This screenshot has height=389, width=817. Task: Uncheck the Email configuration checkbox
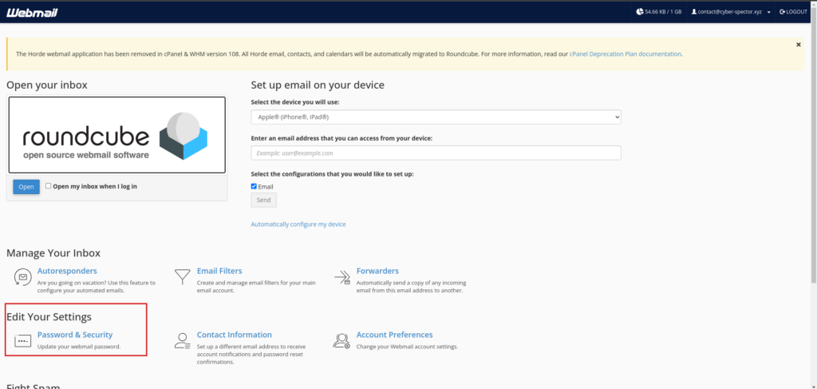pyautogui.click(x=254, y=186)
